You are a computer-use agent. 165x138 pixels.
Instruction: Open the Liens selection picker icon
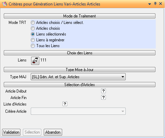(x=35, y=61)
